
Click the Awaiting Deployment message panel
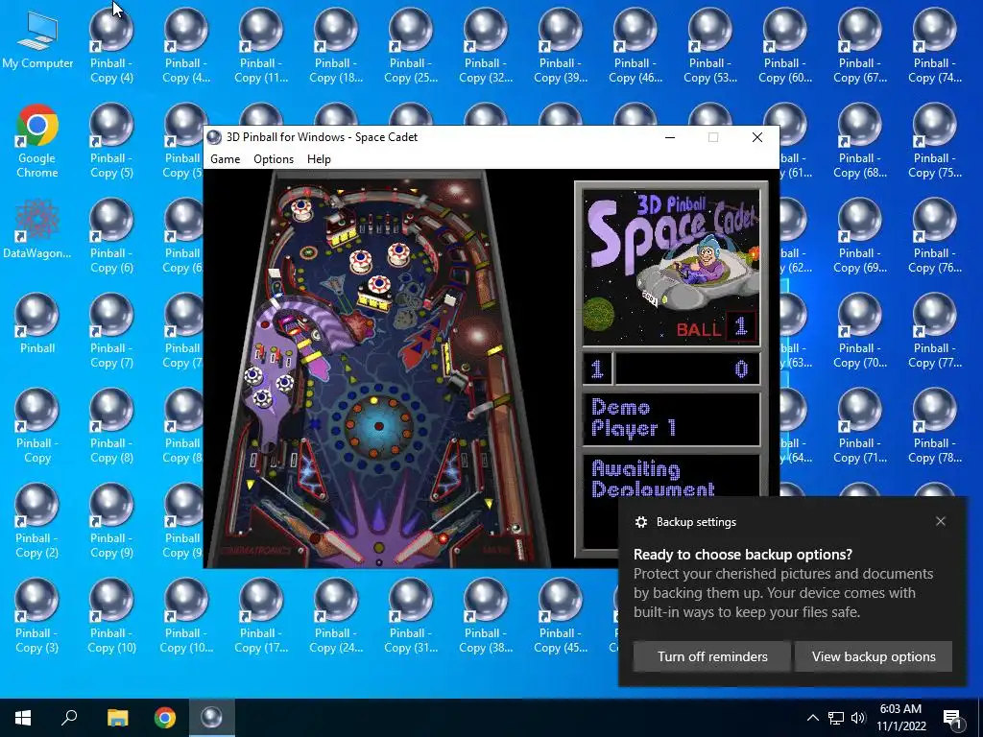671,478
